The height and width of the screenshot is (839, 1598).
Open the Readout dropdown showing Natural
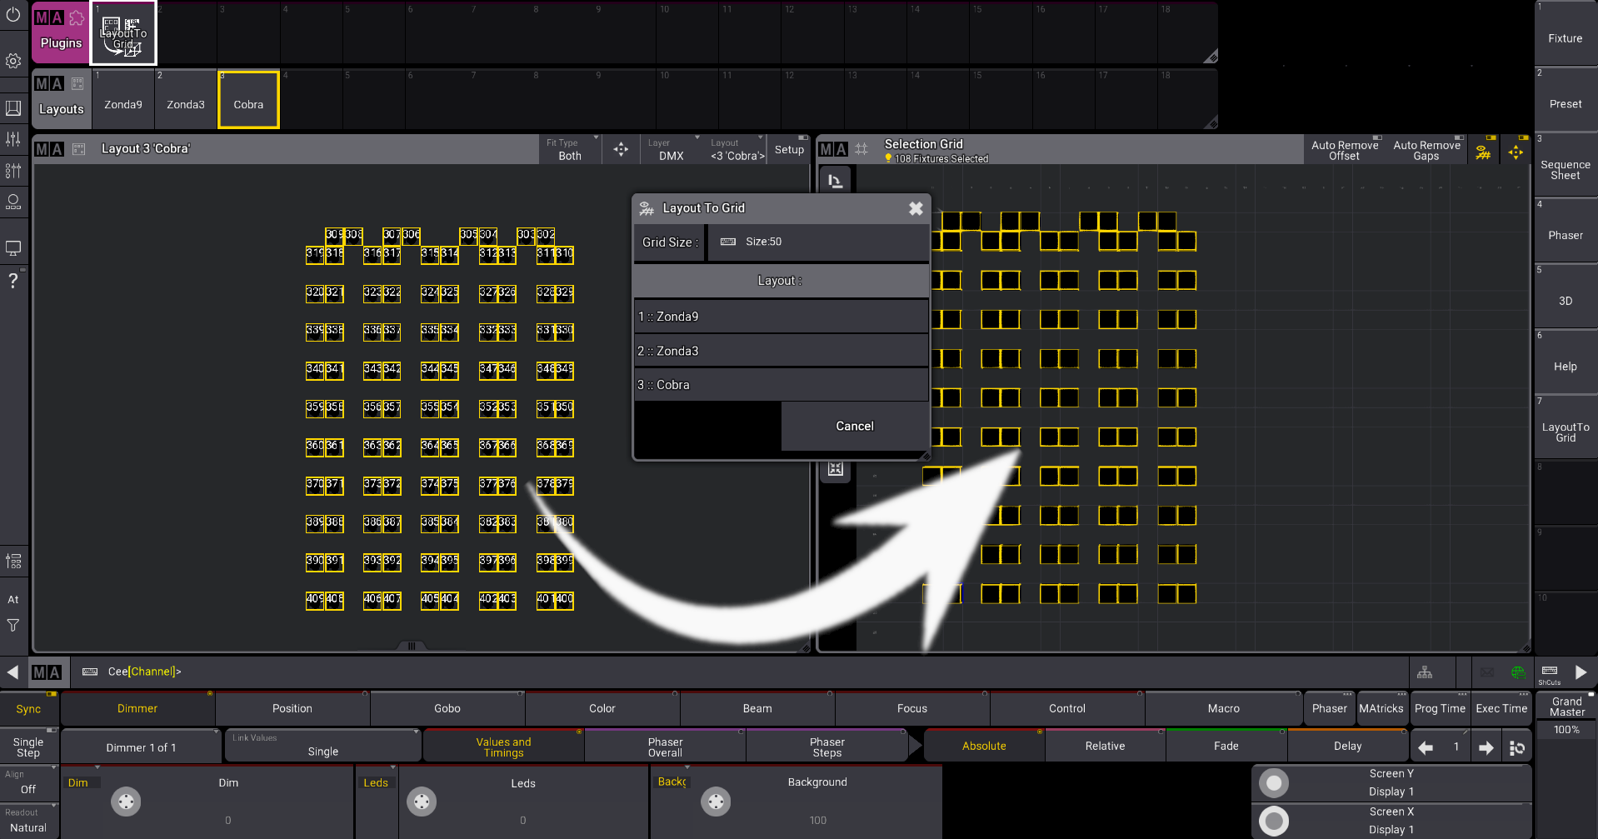coord(28,821)
